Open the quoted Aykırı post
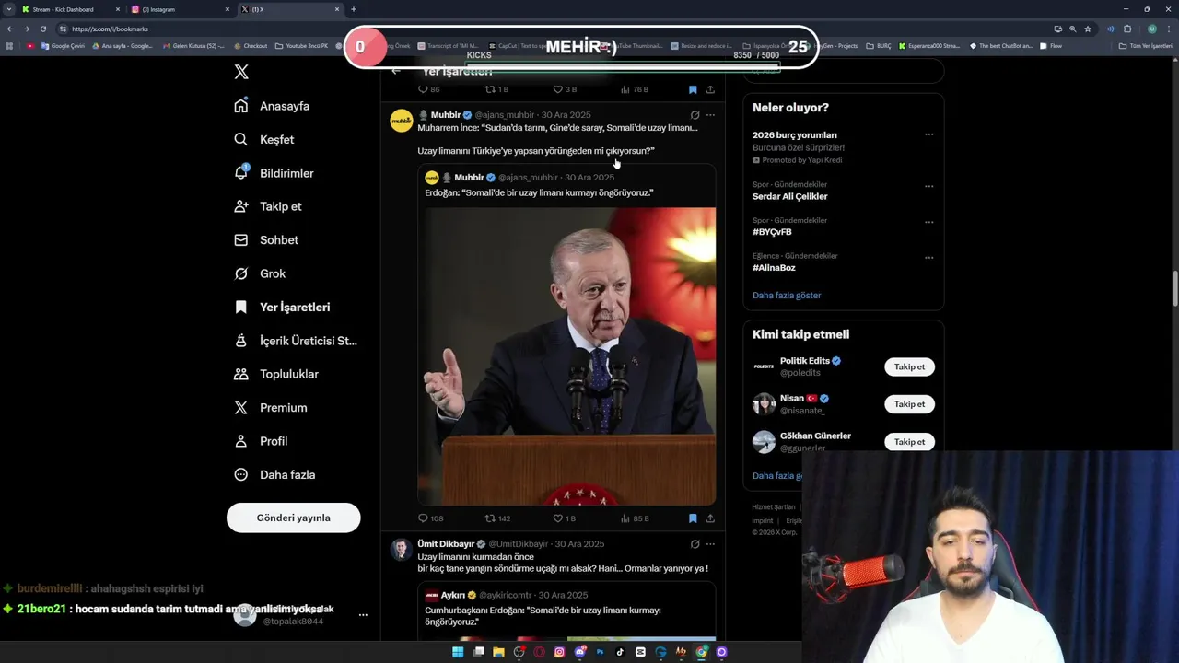1179x663 pixels. 566,610
